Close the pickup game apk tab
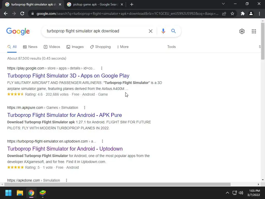 click(122, 4)
